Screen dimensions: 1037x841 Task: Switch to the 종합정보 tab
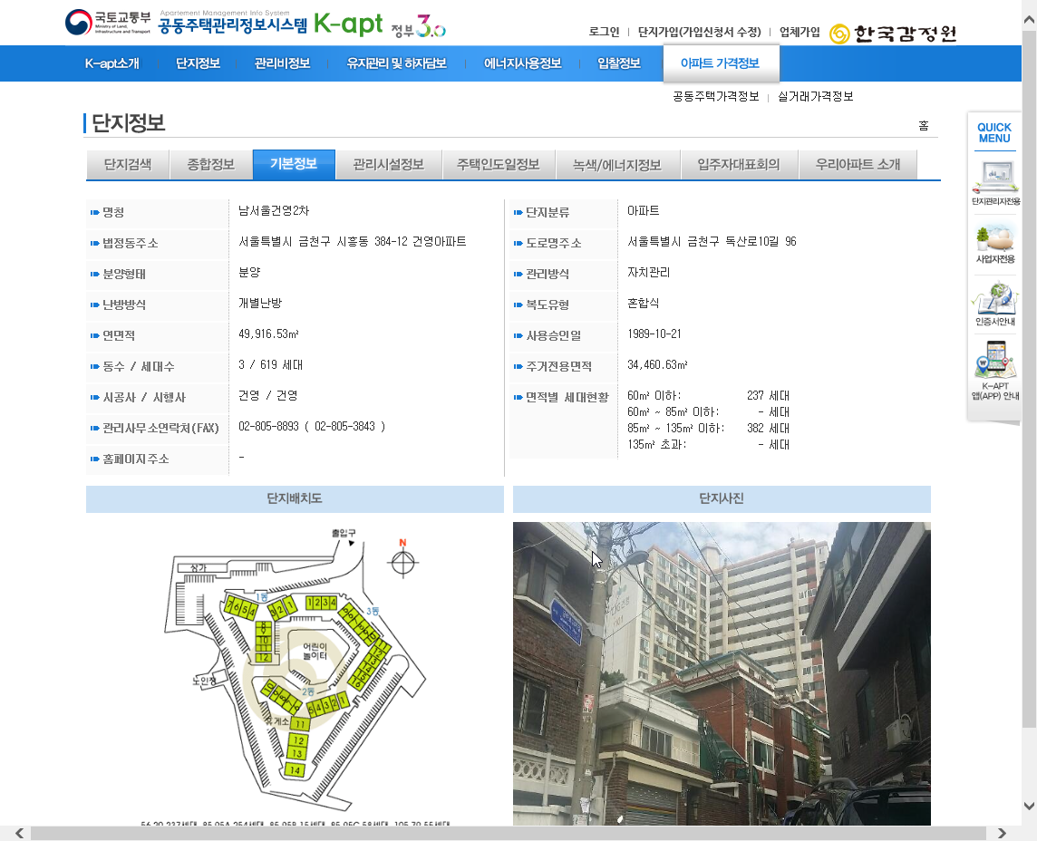tap(211, 164)
